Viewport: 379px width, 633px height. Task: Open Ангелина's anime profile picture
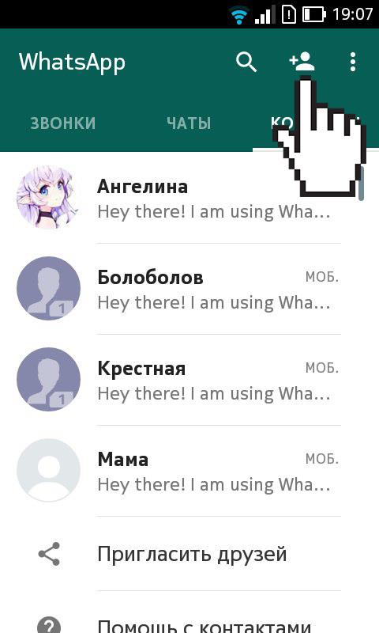click(48, 197)
